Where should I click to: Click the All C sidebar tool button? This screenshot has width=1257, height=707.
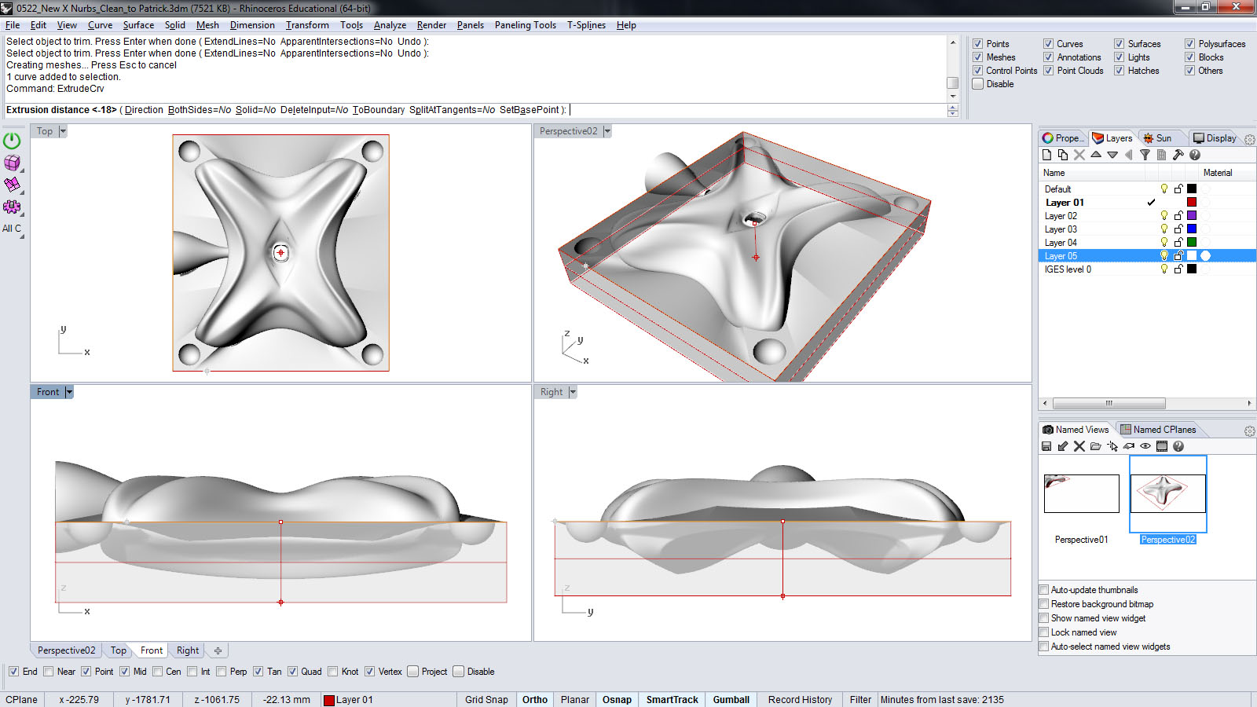point(12,229)
